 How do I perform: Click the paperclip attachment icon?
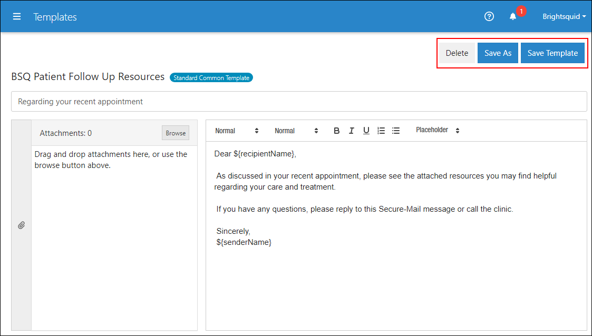pos(22,225)
